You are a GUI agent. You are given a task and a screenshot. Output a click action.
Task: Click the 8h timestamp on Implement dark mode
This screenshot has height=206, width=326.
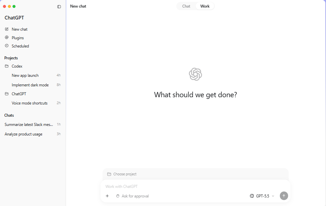59,85
